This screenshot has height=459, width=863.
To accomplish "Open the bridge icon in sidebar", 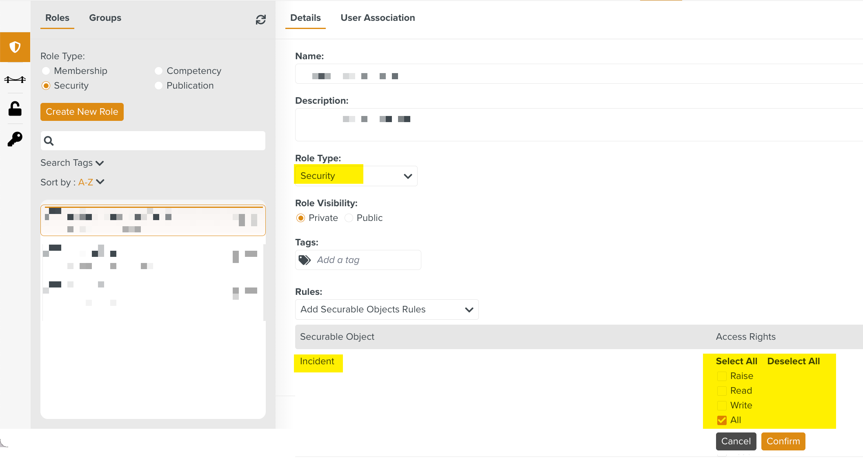I will (x=15, y=79).
